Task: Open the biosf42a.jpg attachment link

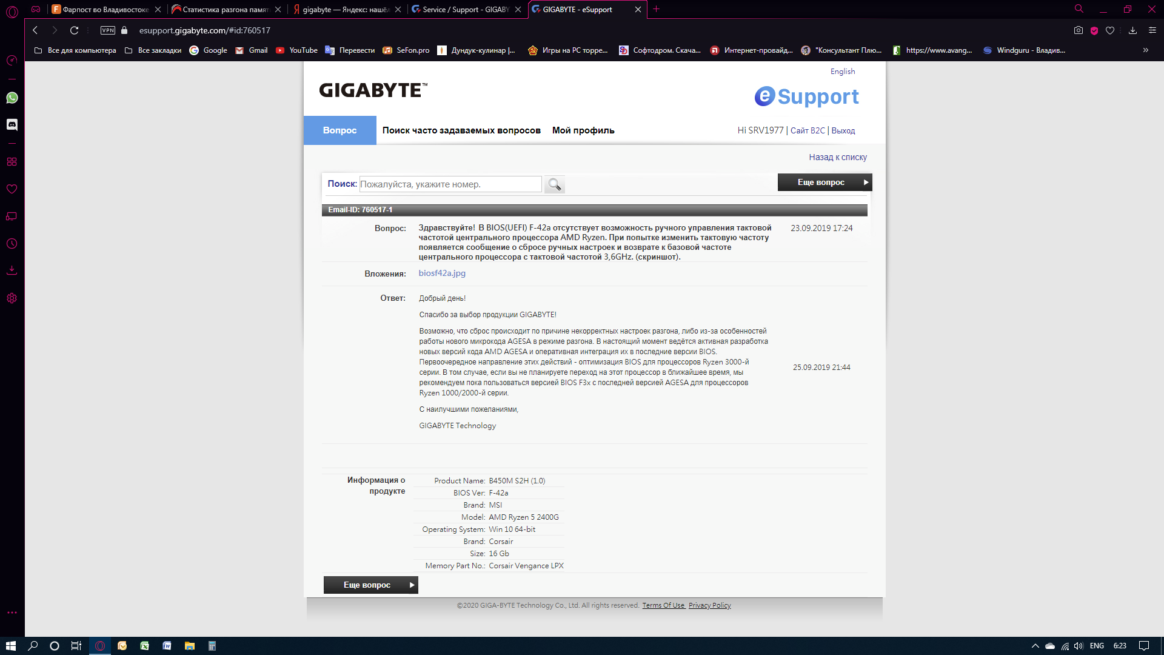Action: tap(442, 274)
